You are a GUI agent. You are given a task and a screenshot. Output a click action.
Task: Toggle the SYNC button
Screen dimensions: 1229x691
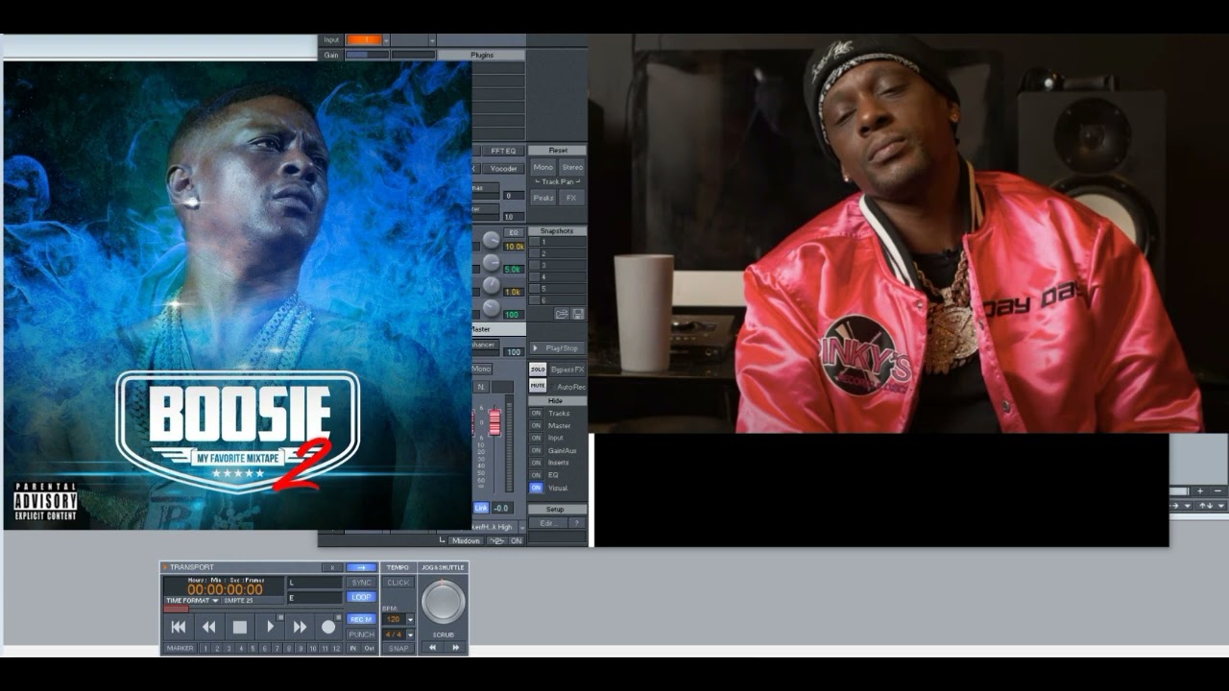pyautogui.click(x=361, y=583)
